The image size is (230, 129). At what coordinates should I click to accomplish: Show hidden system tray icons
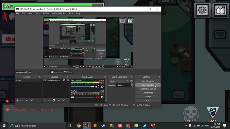pos(186,126)
